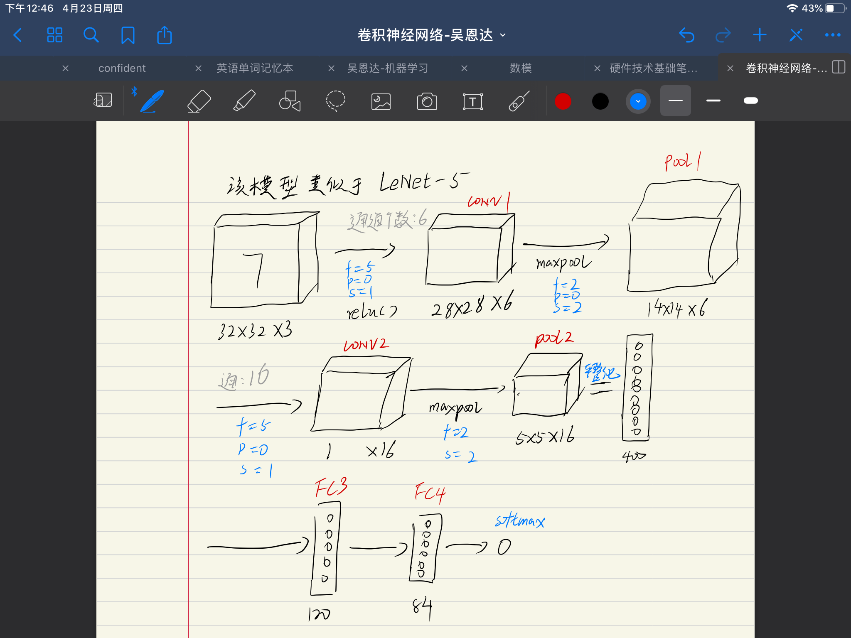Select the Highlighter tool
Screen dimensions: 851x638
pyautogui.click(x=243, y=101)
